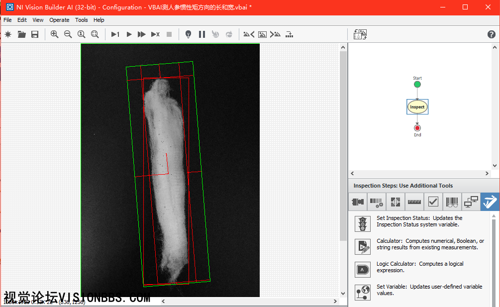Select the Identify Parts barcode palette tab
The image size is (500, 307).
tap(452, 202)
